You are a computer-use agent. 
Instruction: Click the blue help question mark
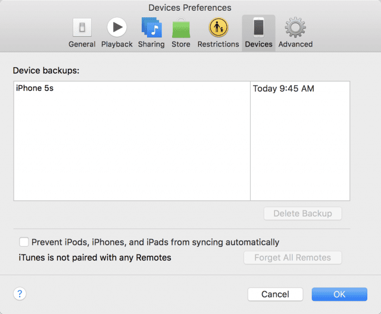click(20, 294)
